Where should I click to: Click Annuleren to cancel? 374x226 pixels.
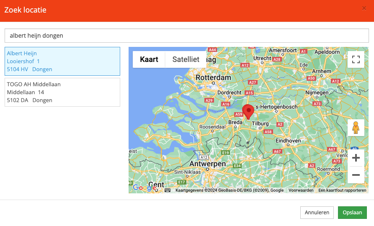(x=317, y=213)
